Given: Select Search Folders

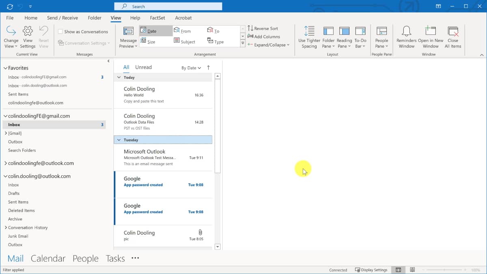Looking at the screenshot, I should pos(22,150).
